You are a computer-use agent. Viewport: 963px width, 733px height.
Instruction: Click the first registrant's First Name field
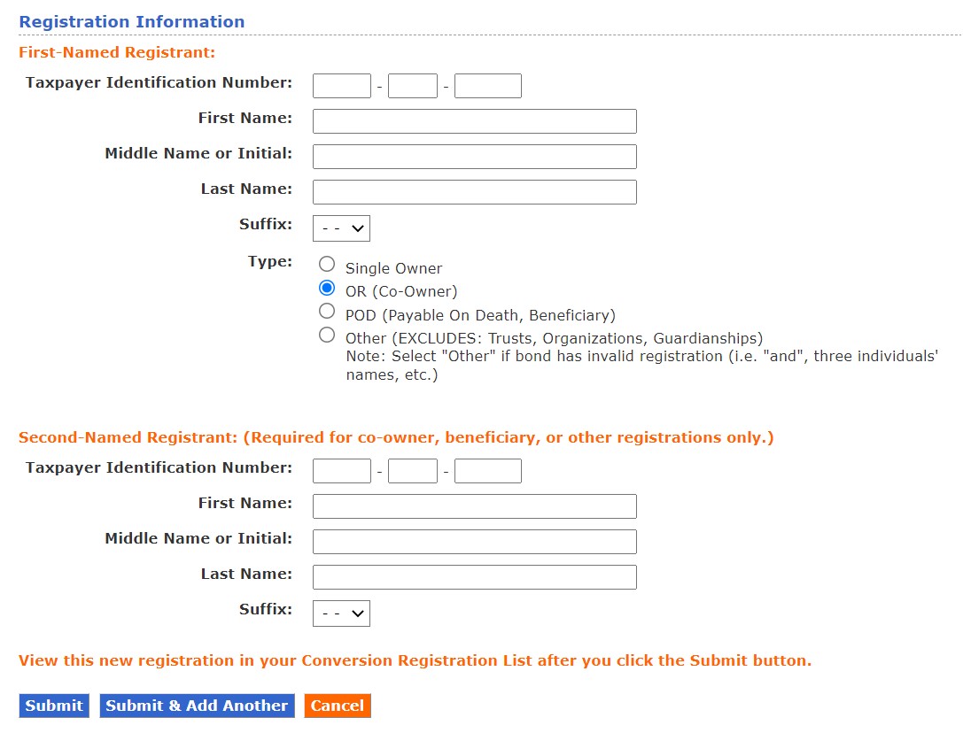[474, 120]
